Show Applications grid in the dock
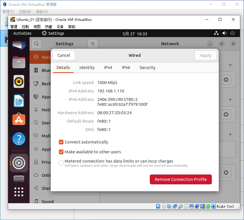Image resolution: width=244 pixels, height=220 pixels. click(19, 192)
